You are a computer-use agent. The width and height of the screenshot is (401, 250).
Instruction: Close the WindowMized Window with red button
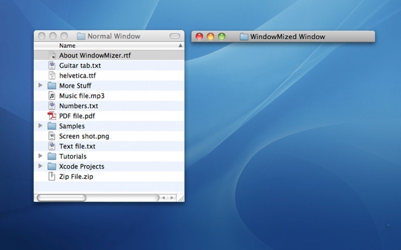point(199,36)
